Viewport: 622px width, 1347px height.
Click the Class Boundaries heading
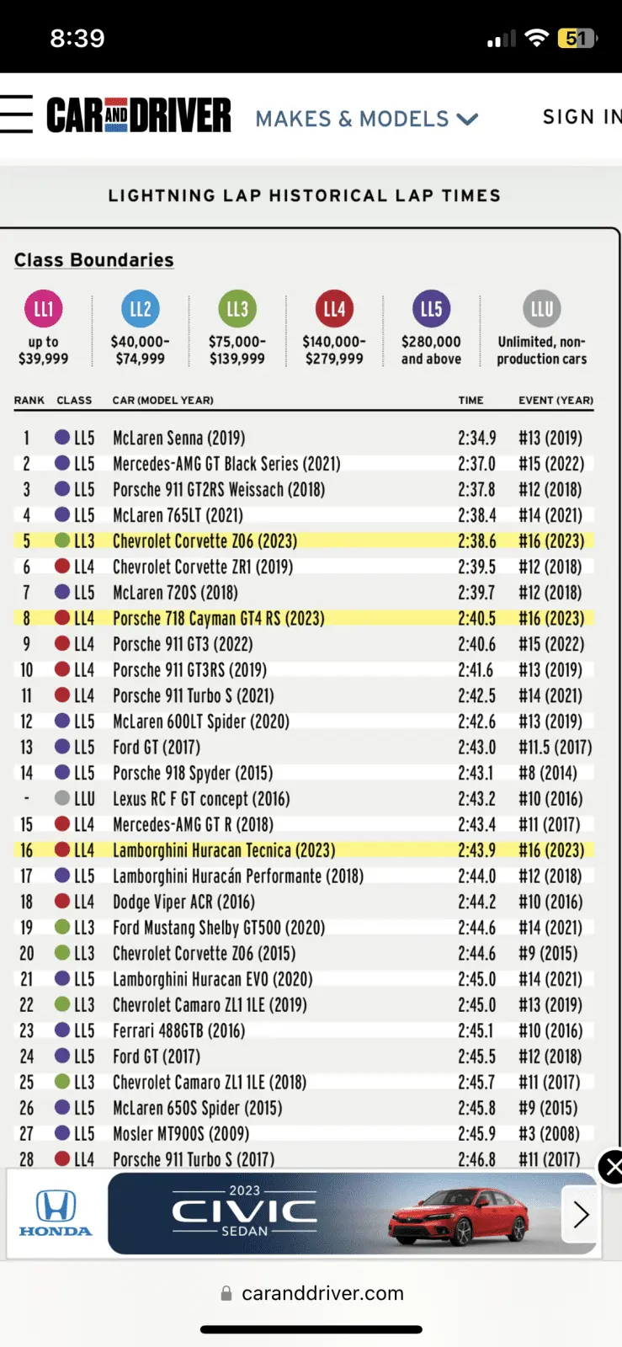point(93,260)
